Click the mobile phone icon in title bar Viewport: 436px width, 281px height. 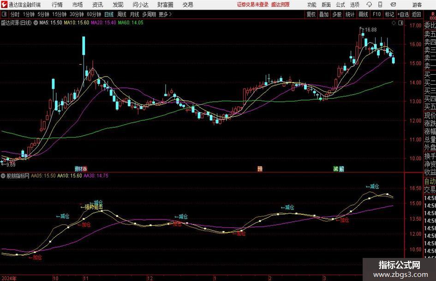coord(380,5)
